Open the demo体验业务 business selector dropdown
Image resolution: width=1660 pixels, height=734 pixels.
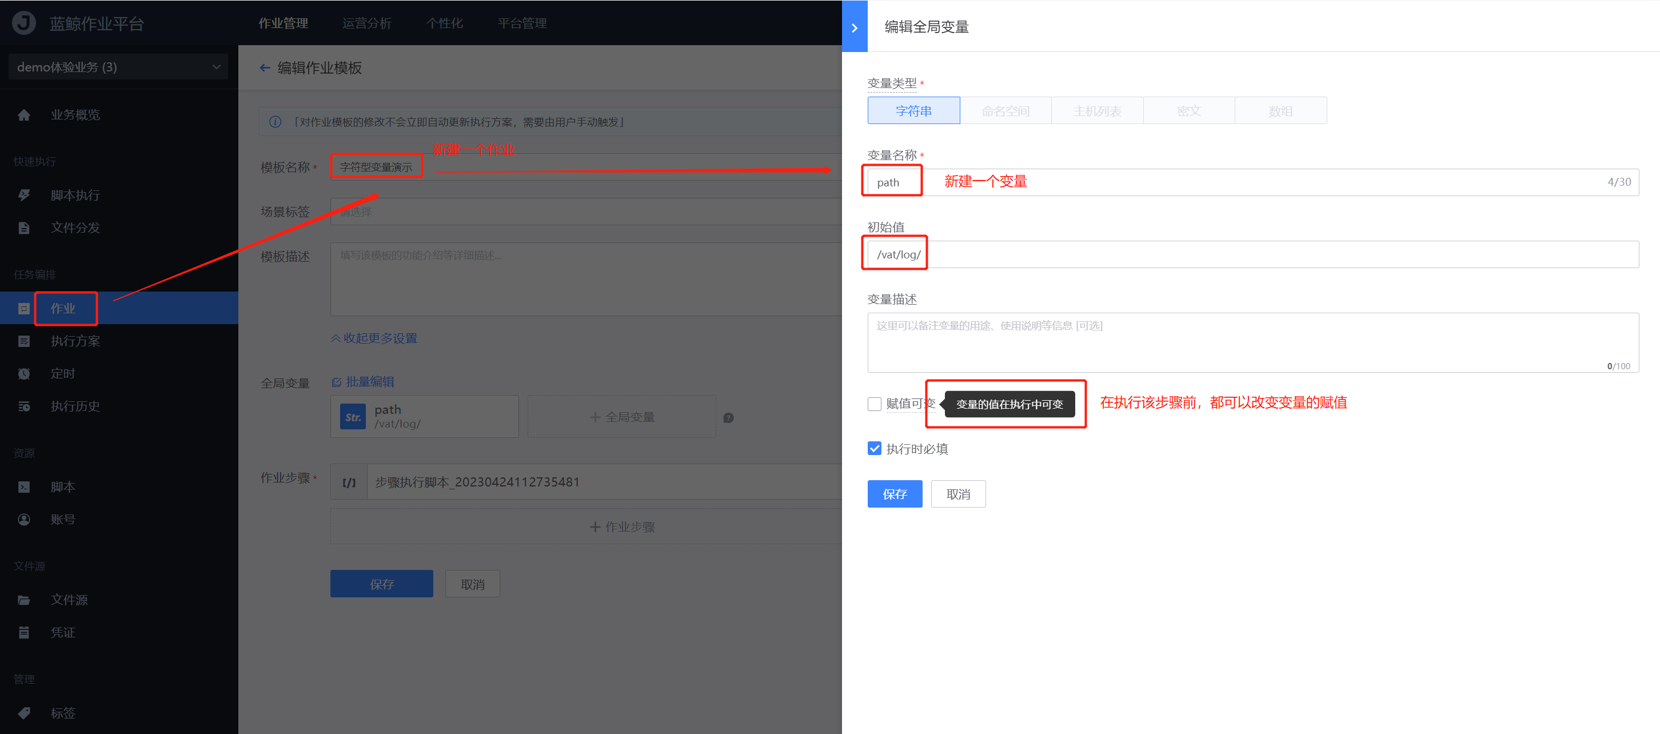(118, 67)
